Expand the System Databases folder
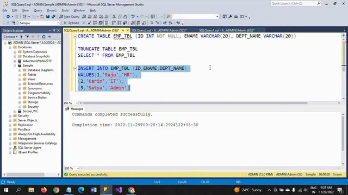This screenshot has width=348, height=195. (15, 52)
